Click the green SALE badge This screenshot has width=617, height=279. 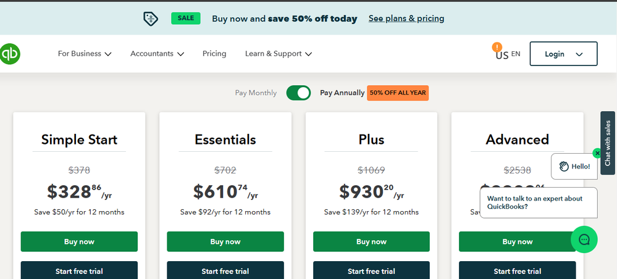[186, 18]
